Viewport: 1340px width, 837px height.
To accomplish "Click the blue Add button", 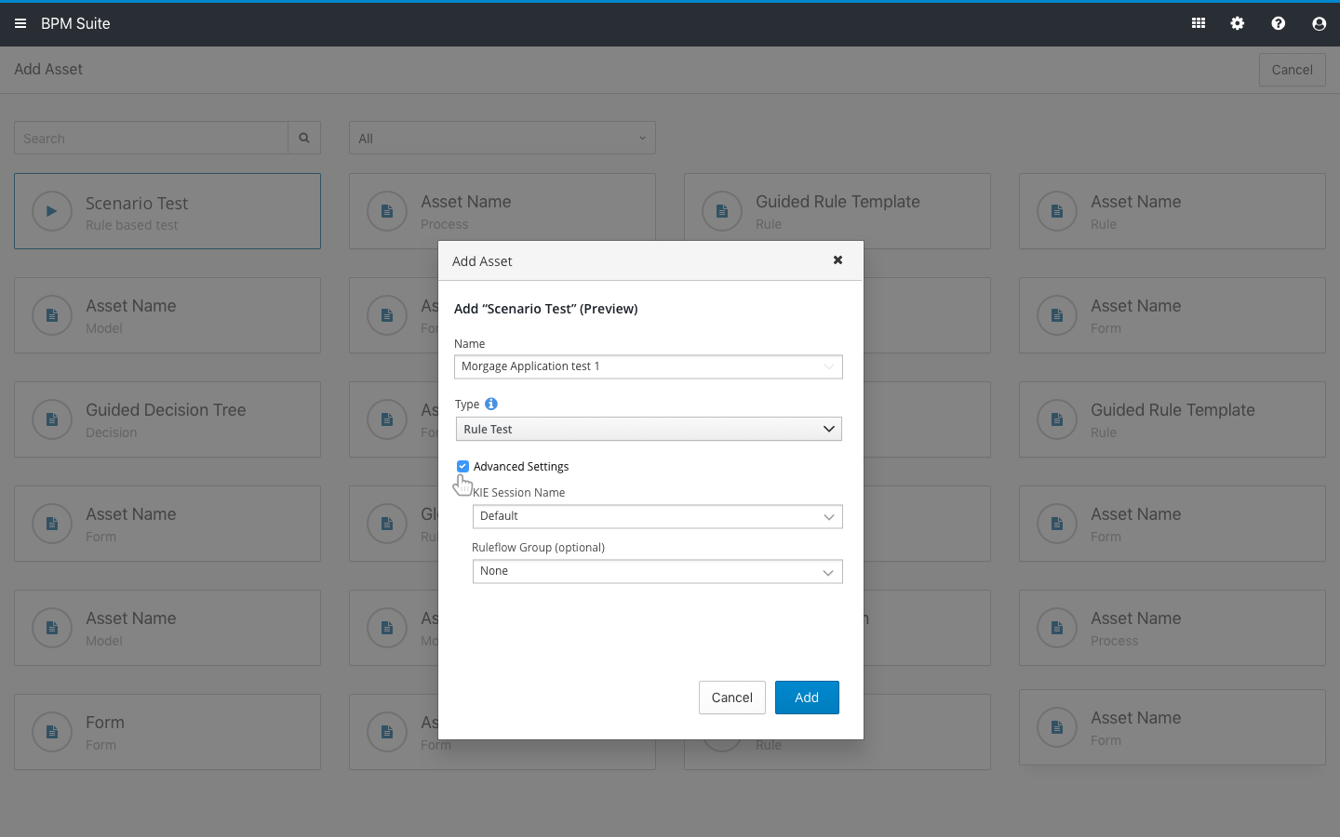I will coord(807,697).
